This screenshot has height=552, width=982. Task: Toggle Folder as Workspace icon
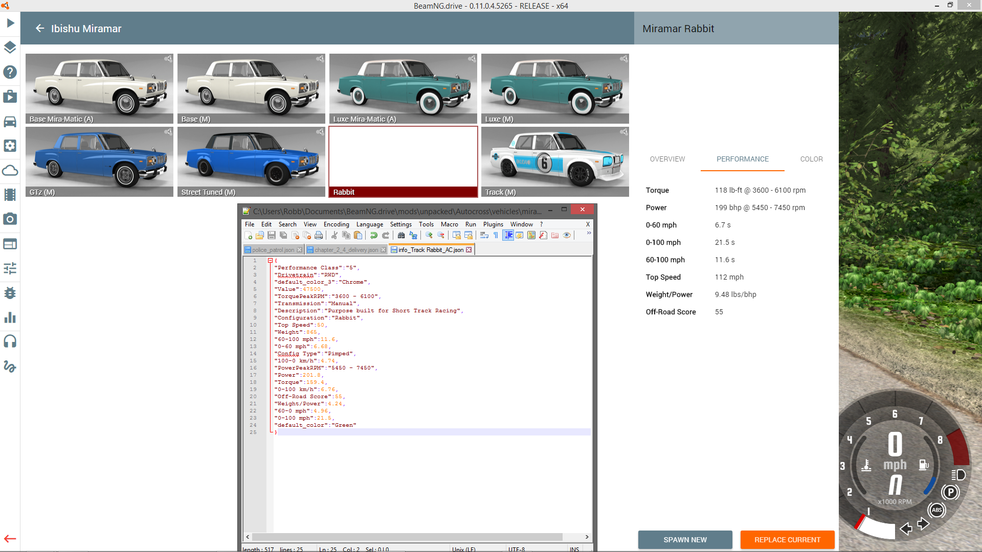pyautogui.click(x=555, y=235)
